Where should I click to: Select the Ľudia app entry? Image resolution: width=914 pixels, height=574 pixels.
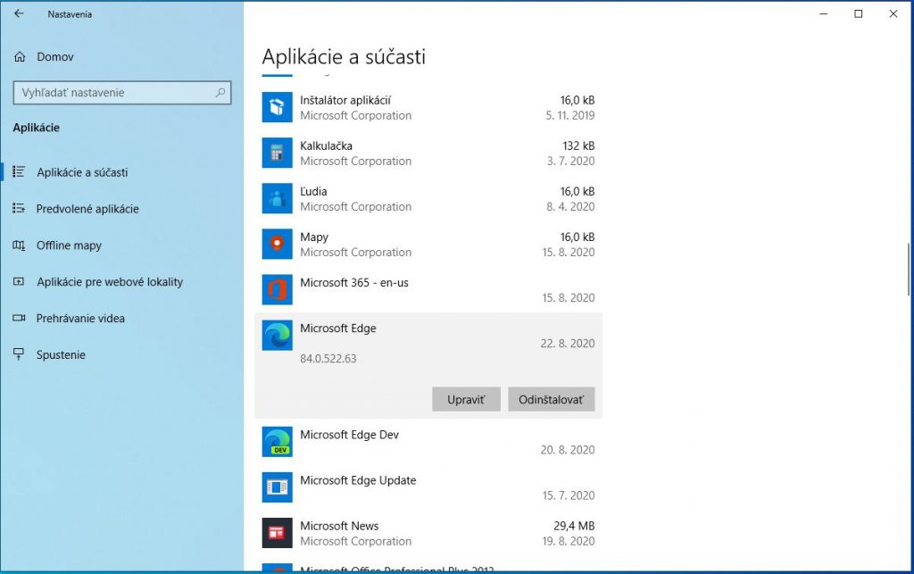[313, 191]
